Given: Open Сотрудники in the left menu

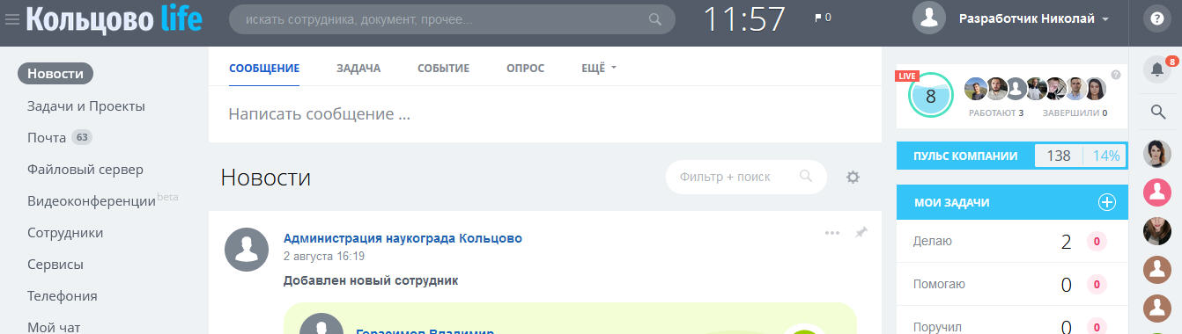Looking at the screenshot, I should tap(65, 232).
